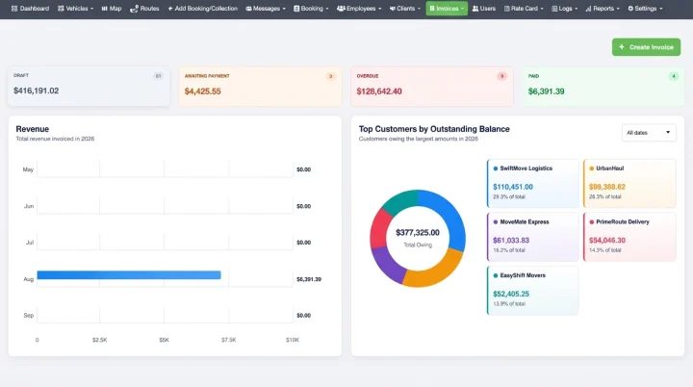
Task: Open the All dates filter dropdown
Action: coord(649,133)
